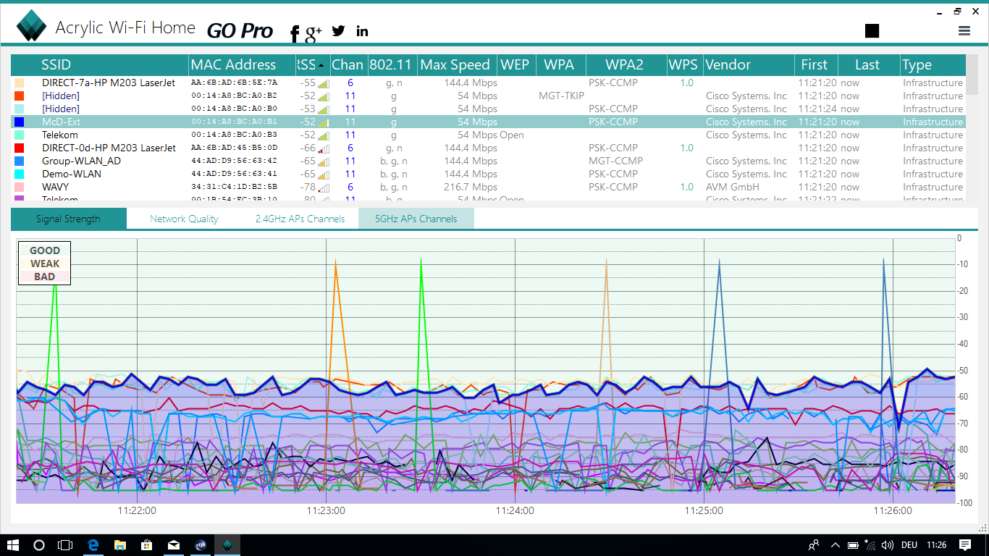Click signal bars icon in DIRECT-0d-HP row
The width and height of the screenshot is (989, 556).
coord(323,148)
